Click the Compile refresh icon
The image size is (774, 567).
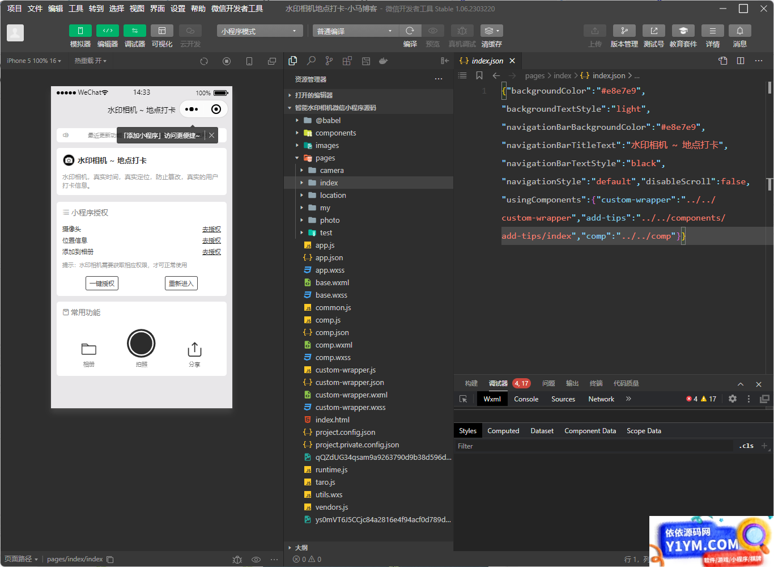coord(410,31)
